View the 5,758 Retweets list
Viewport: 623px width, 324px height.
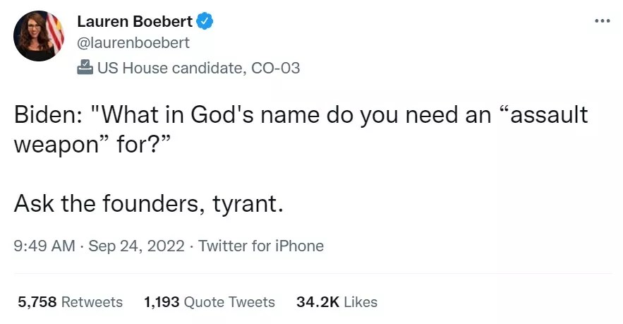(70, 302)
